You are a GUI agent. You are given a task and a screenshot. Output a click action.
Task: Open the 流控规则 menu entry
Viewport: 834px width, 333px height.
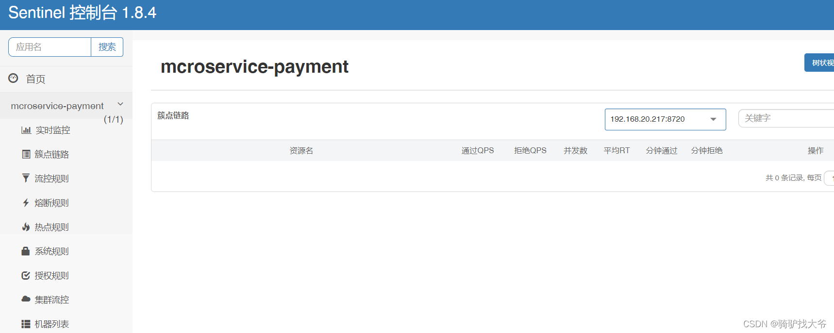click(x=51, y=178)
